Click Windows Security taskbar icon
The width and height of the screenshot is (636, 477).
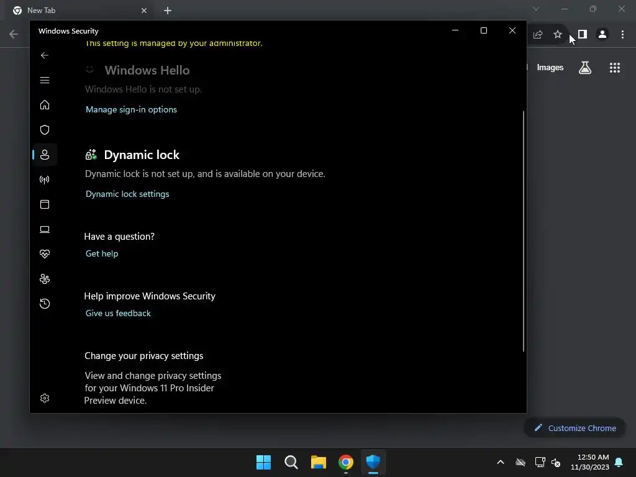[373, 462]
